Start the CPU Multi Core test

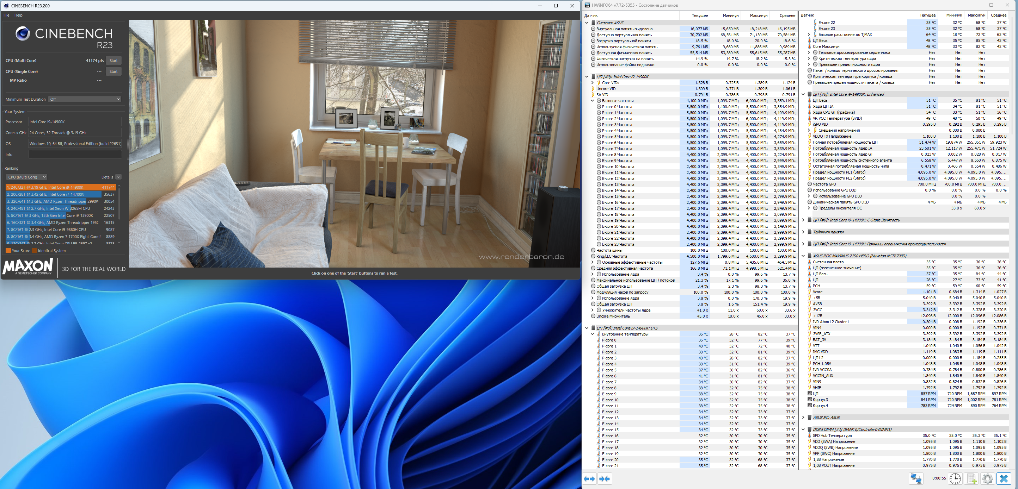tap(114, 61)
